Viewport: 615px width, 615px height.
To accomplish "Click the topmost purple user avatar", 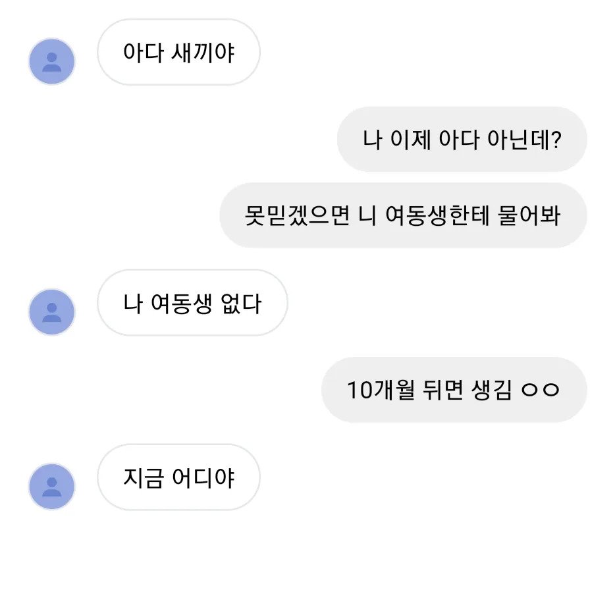I will click(52, 61).
